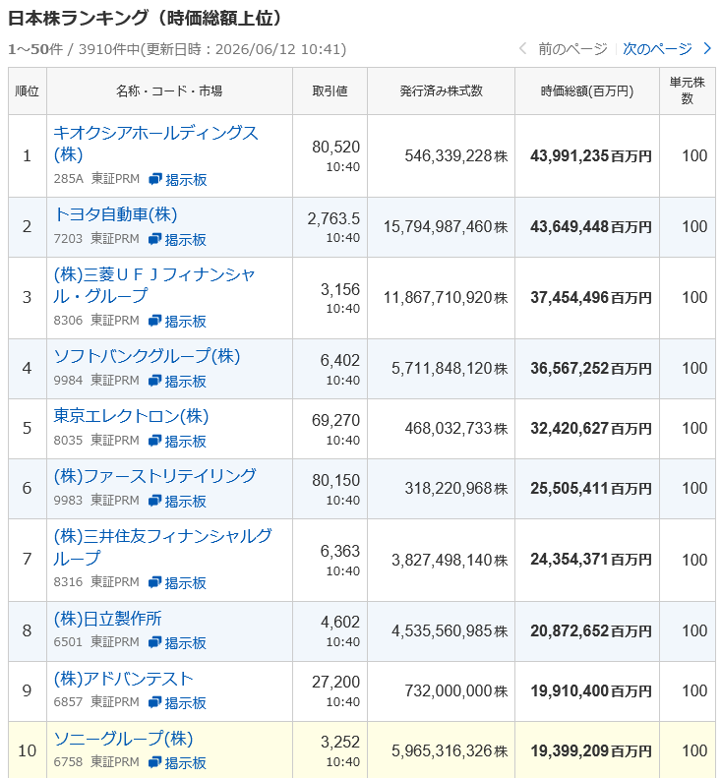
Task: Click the next-page chevron arrow
Action: tap(707, 48)
